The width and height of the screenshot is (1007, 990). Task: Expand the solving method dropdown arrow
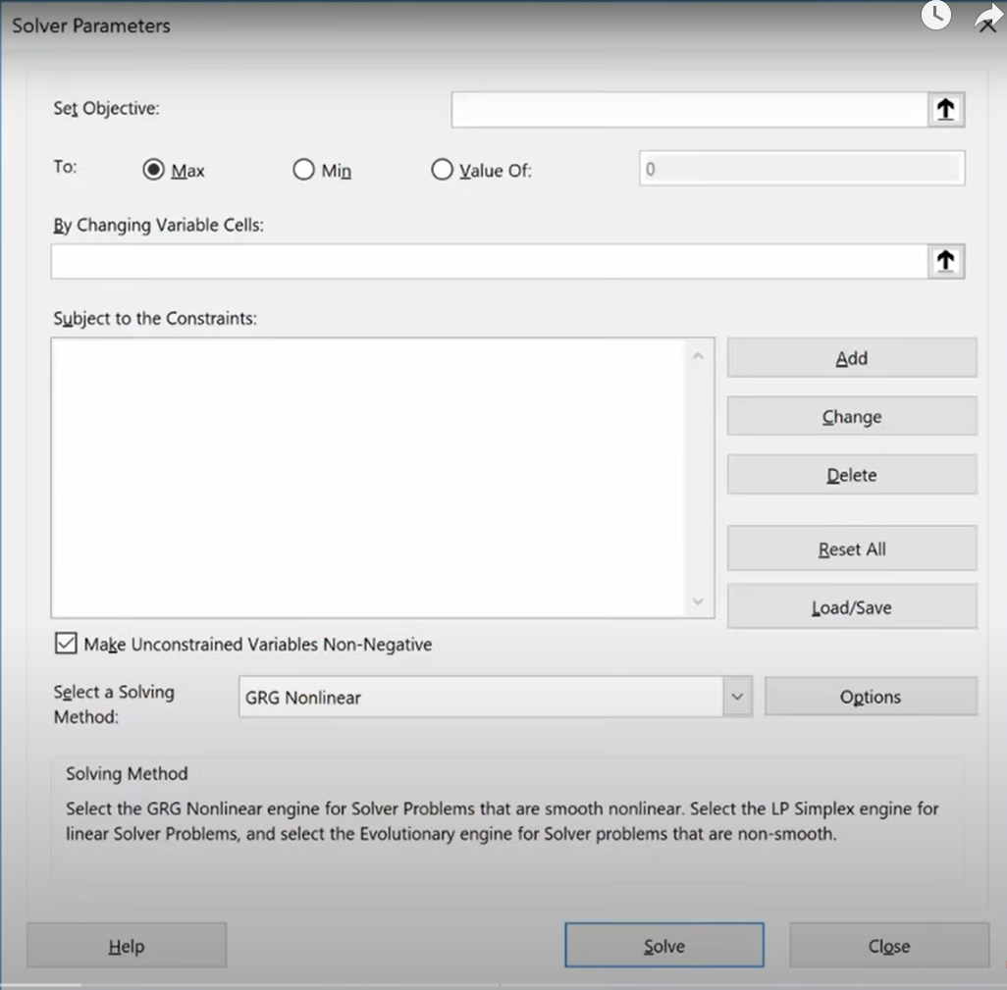click(x=737, y=698)
